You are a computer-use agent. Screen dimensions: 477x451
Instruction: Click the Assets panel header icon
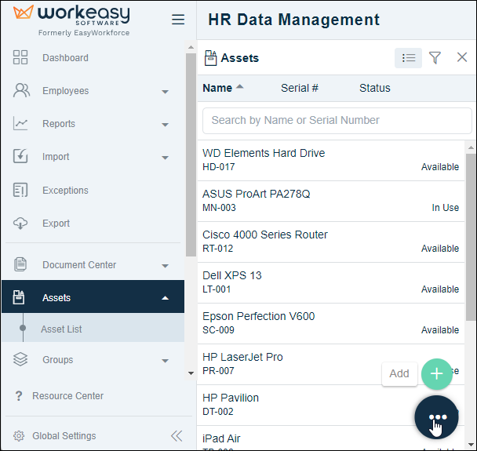210,58
